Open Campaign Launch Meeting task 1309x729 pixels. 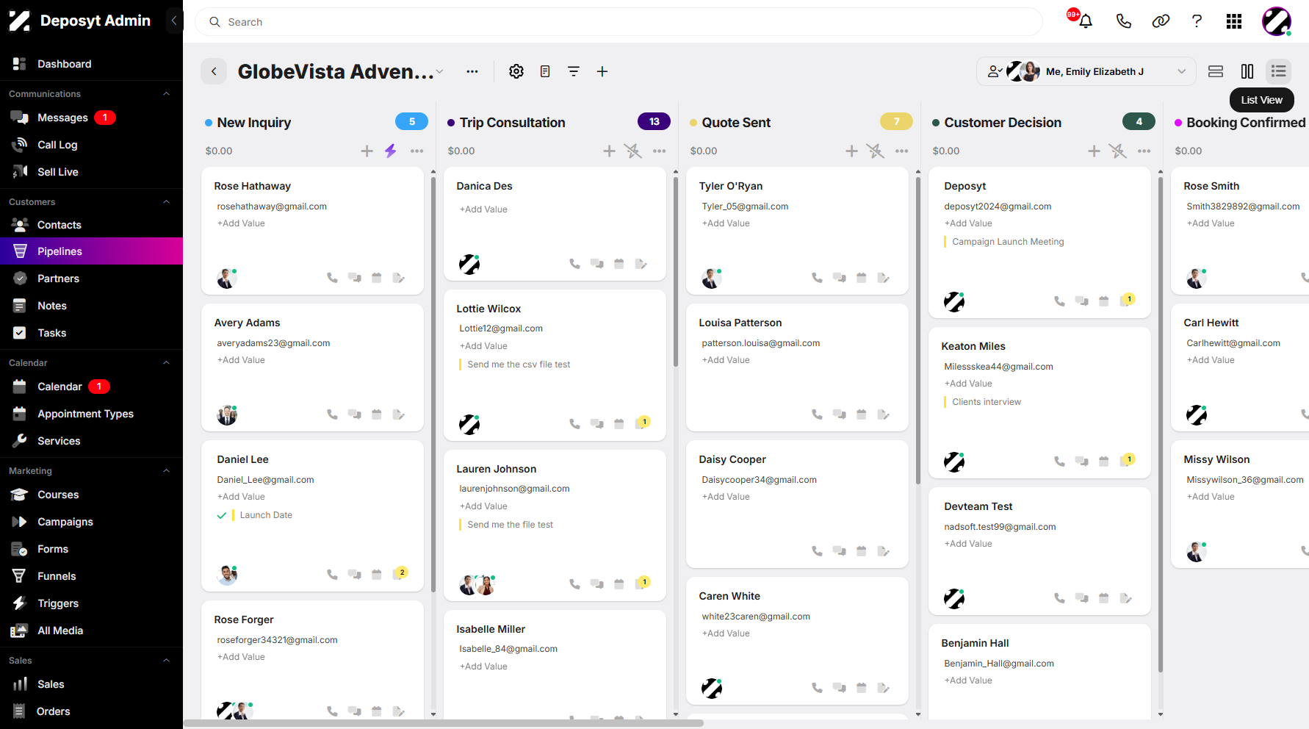point(1008,242)
